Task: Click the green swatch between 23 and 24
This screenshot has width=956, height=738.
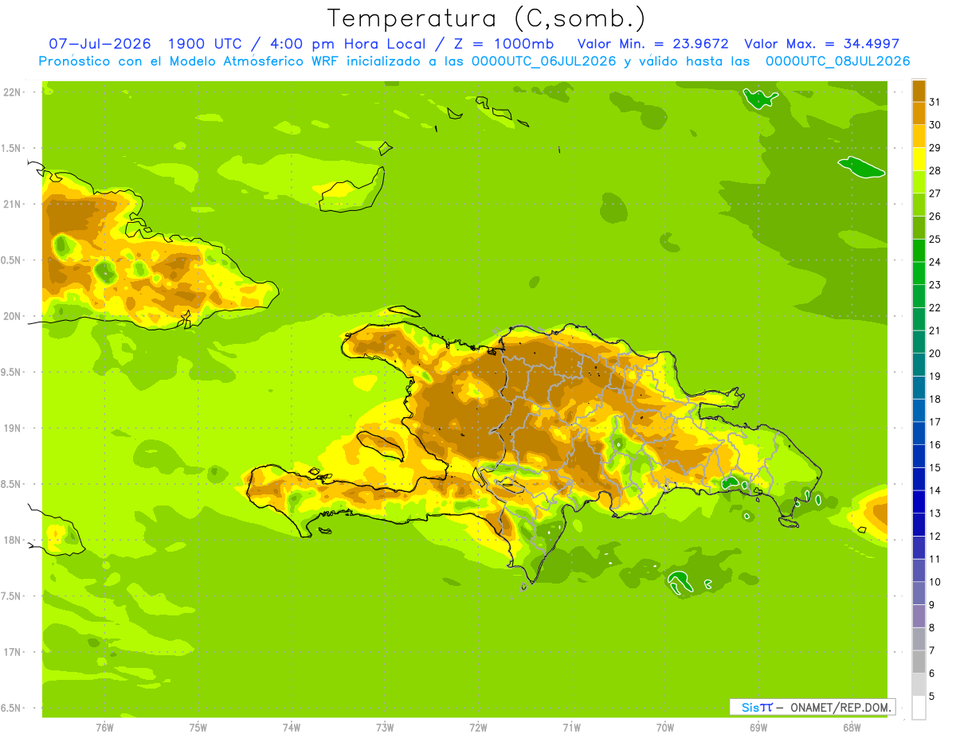Action: pos(919,273)
